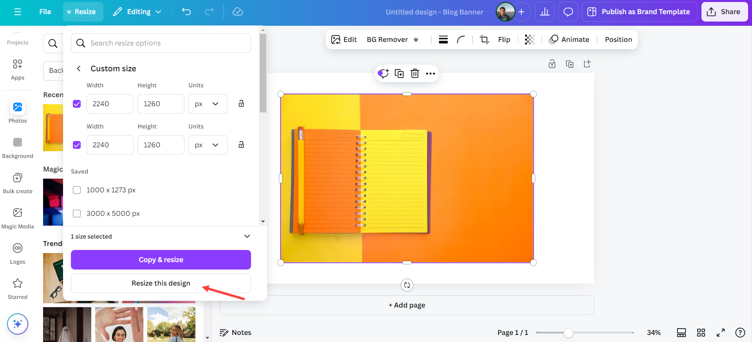Screen dimensions: 752x342
Task: Open the Editing mode dropdown
Action: point(137,12)
